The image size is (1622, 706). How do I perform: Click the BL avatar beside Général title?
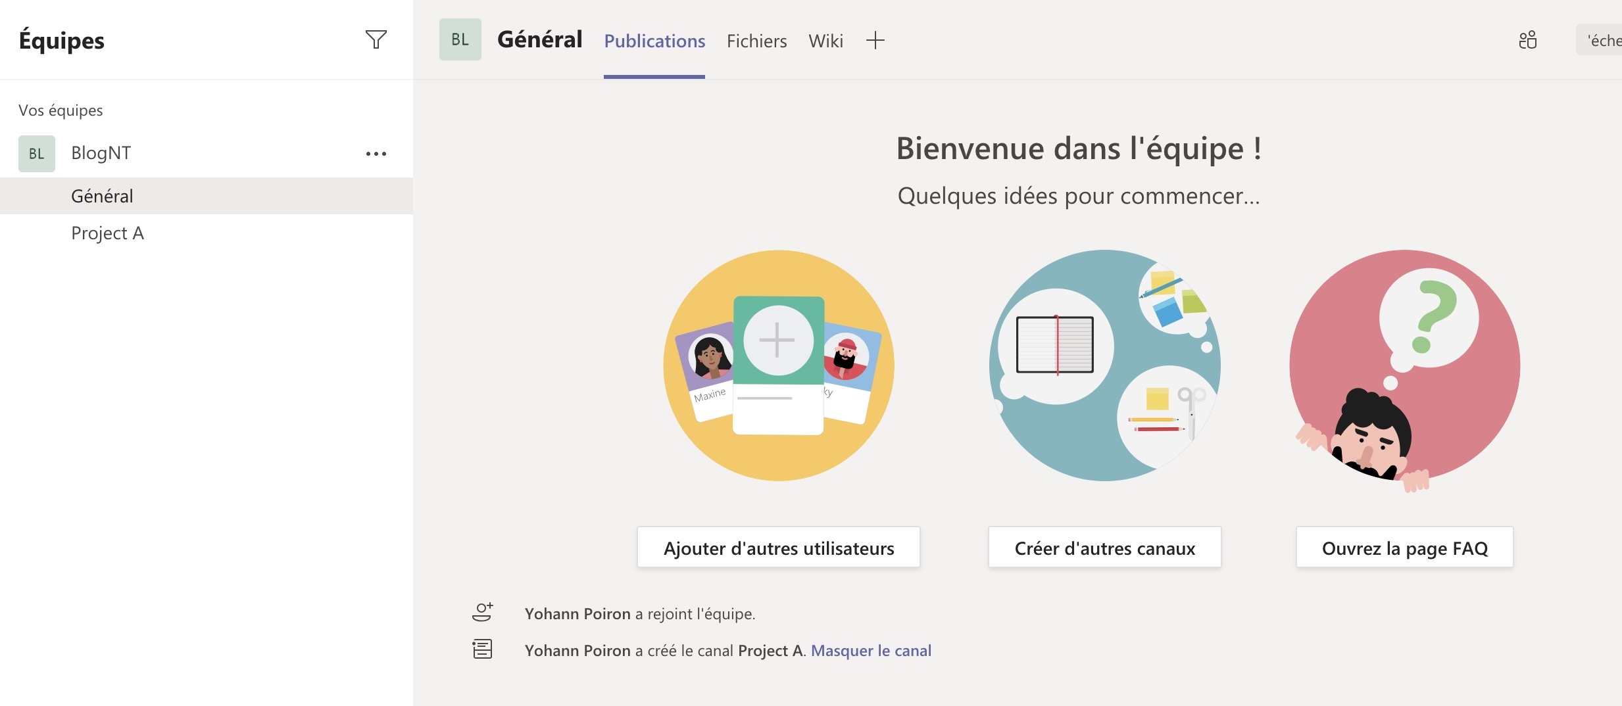pos(460,39)
